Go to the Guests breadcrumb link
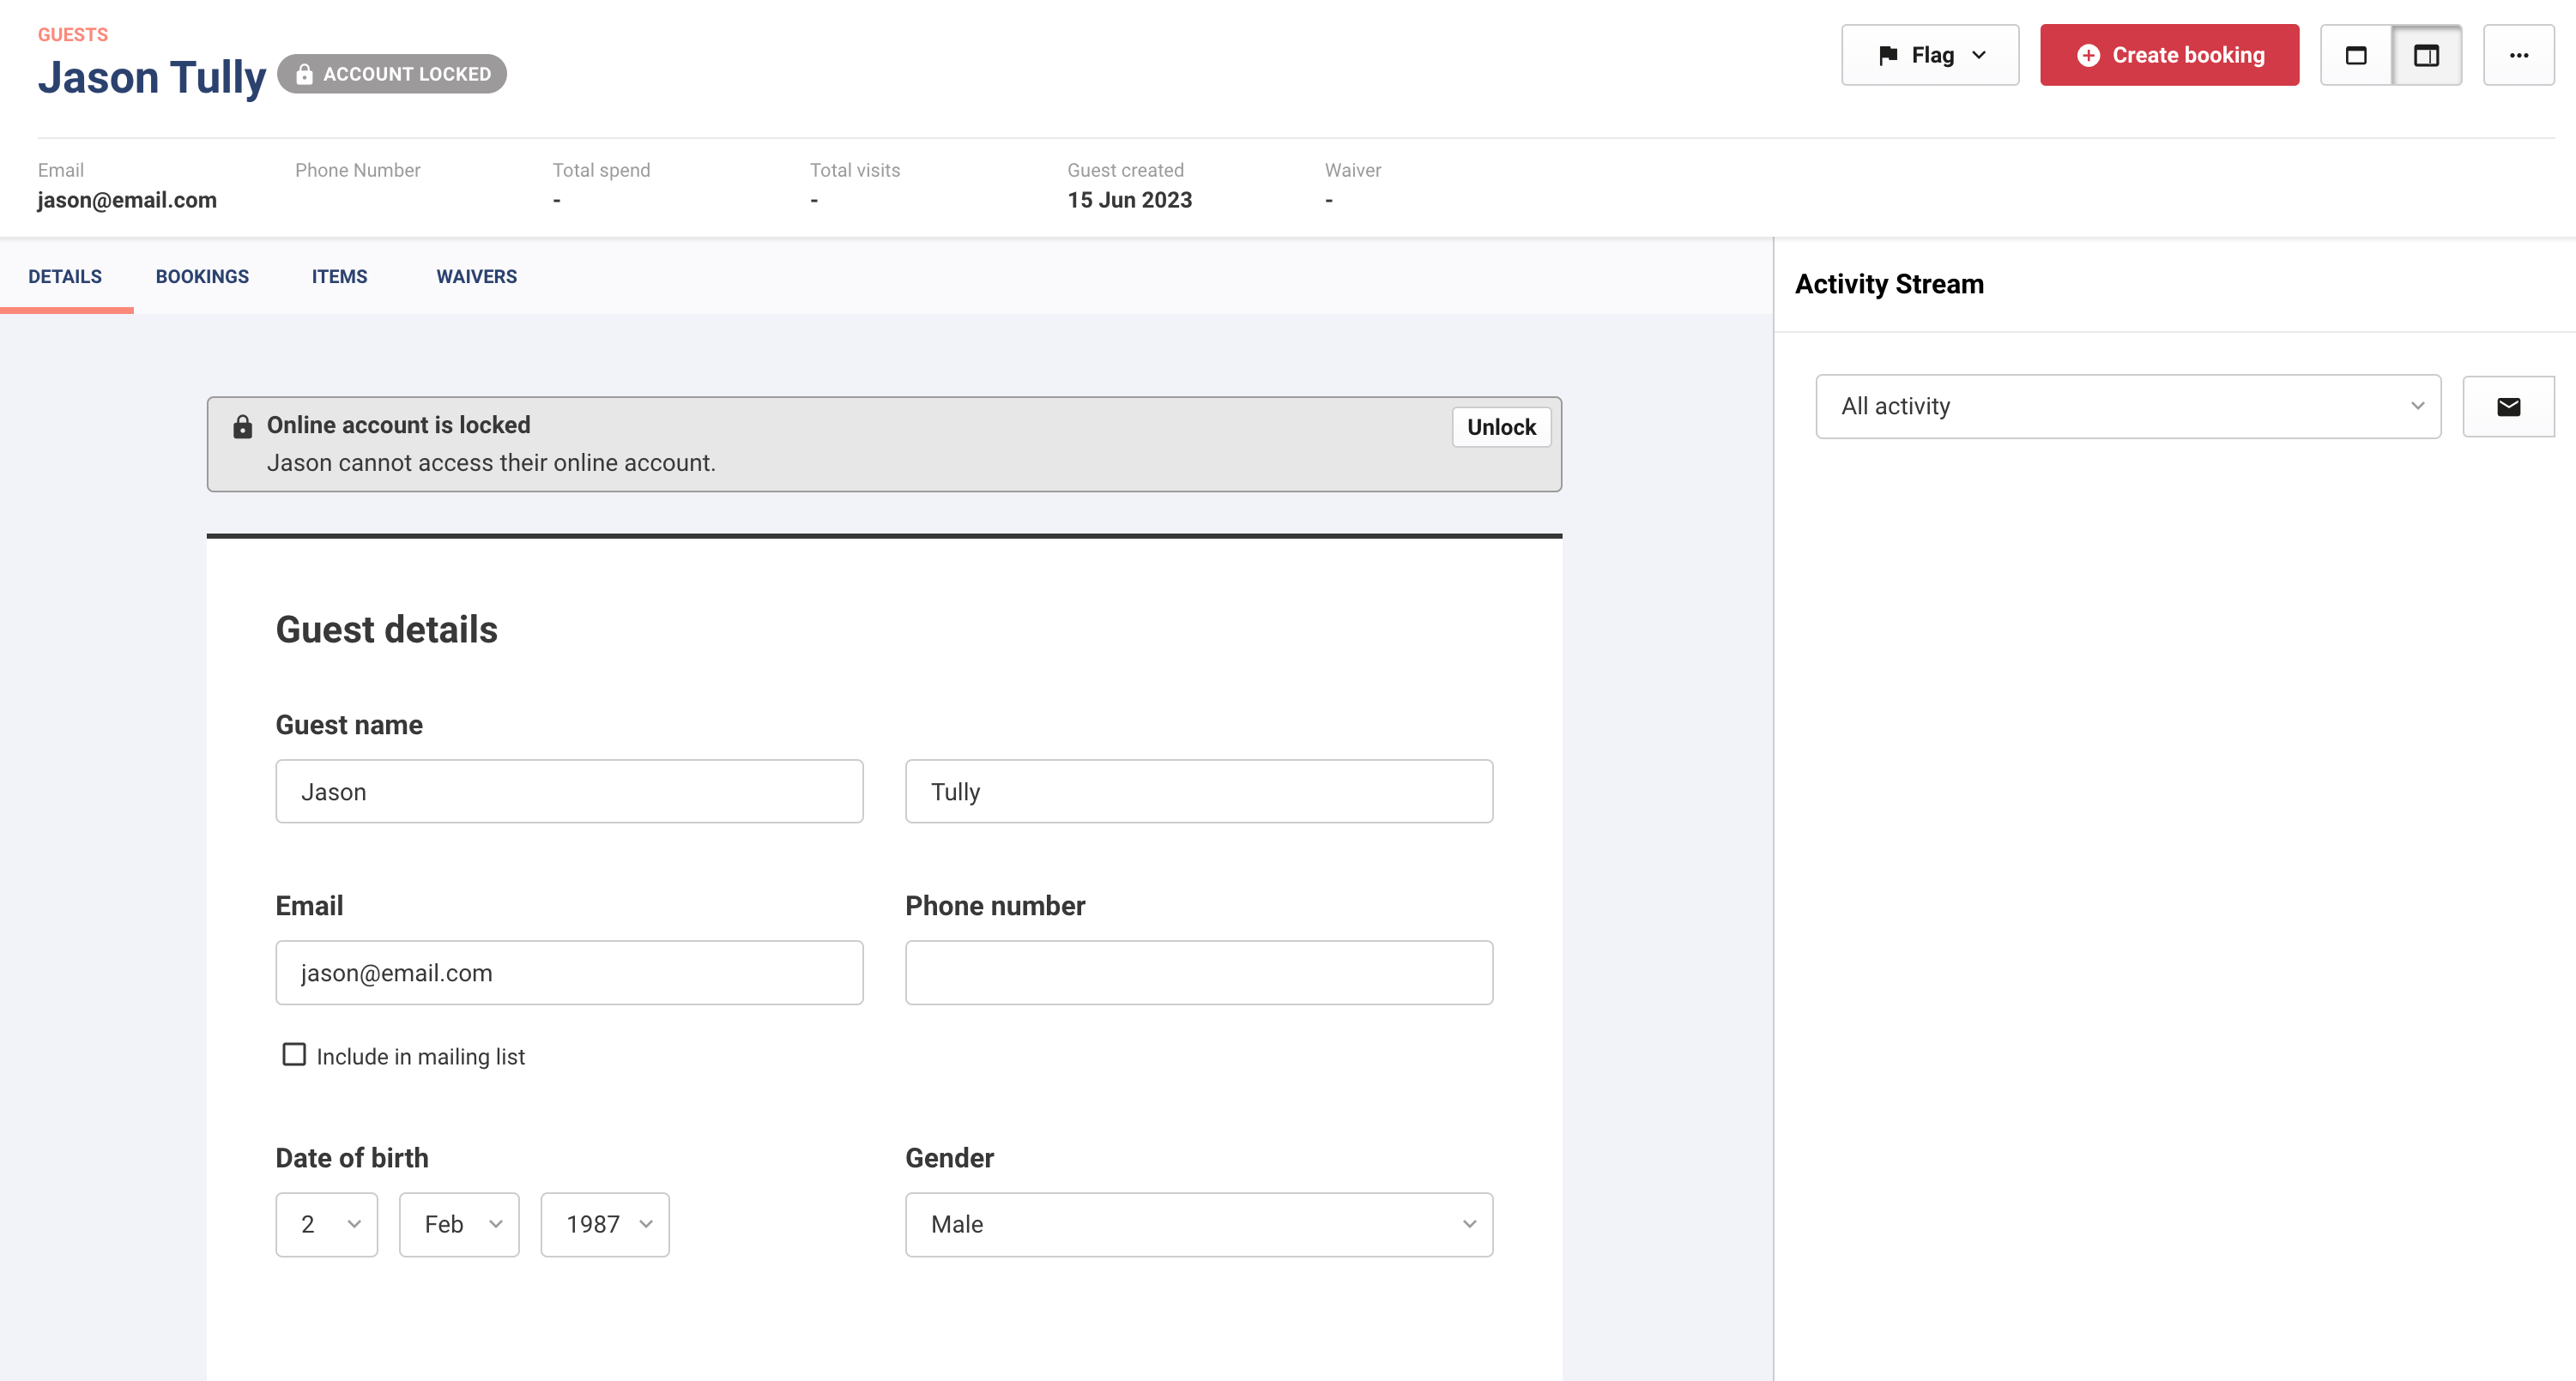The image size is (2576, 1381). coord(73,35)
